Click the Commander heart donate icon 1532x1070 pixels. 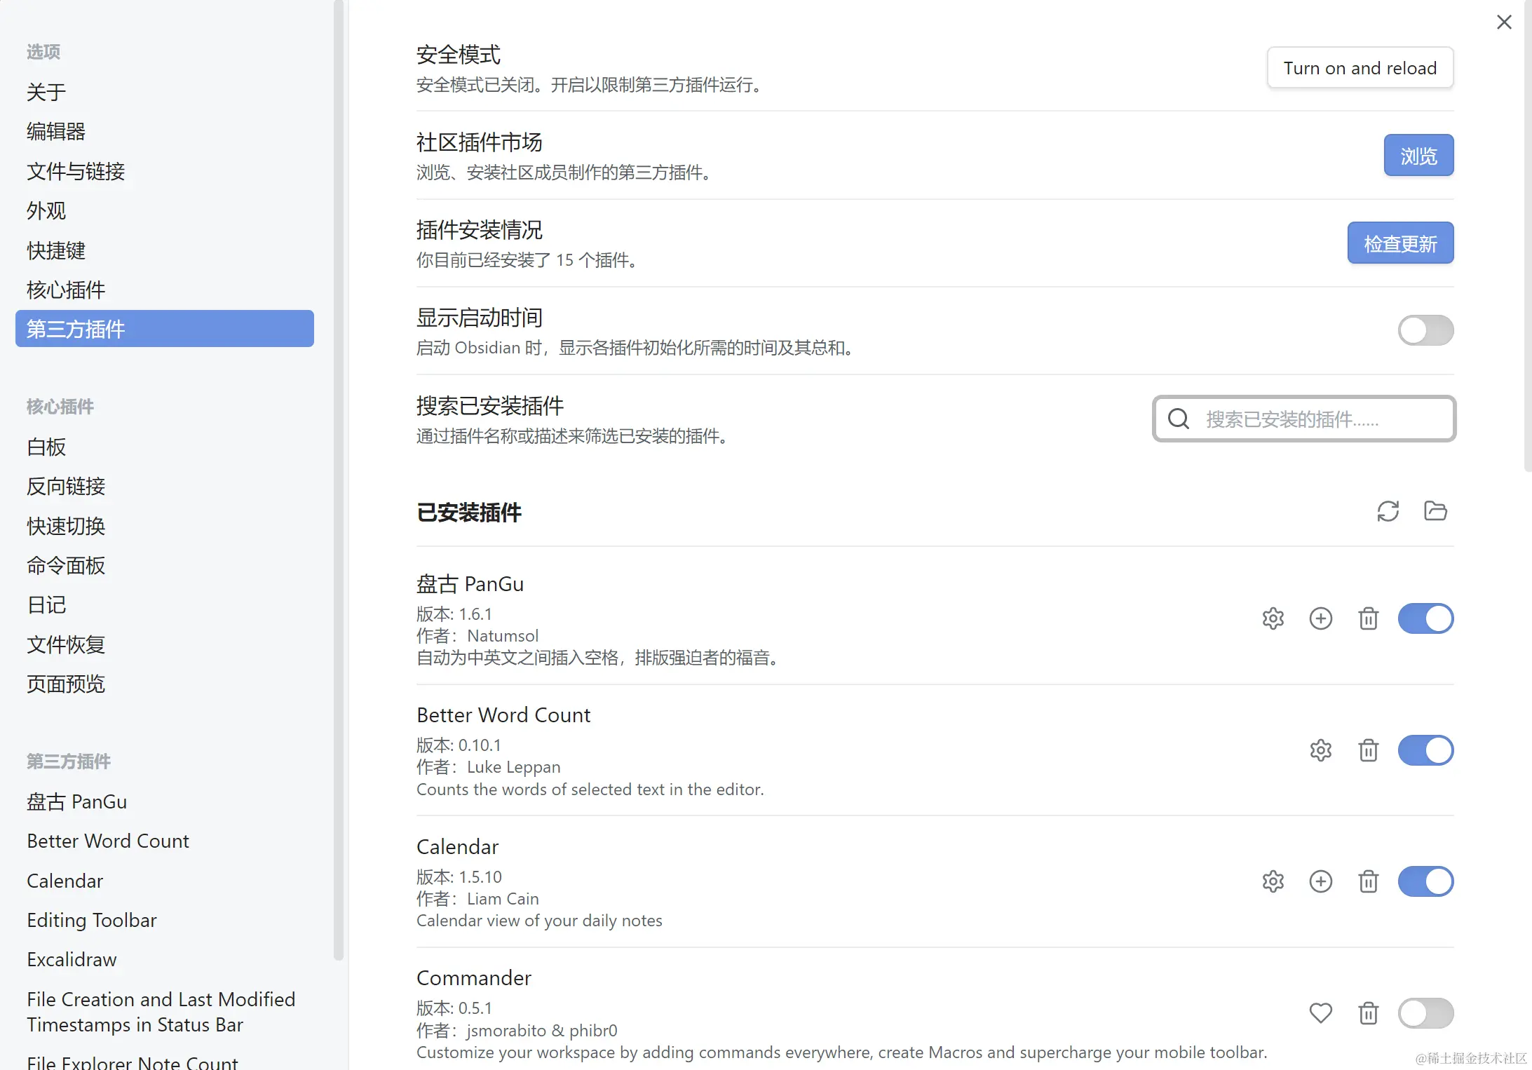point(1320,1013)
